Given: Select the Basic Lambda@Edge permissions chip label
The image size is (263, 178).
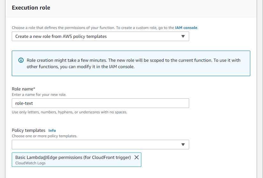Looking at the screenshot, I should [x=73, y=157].
